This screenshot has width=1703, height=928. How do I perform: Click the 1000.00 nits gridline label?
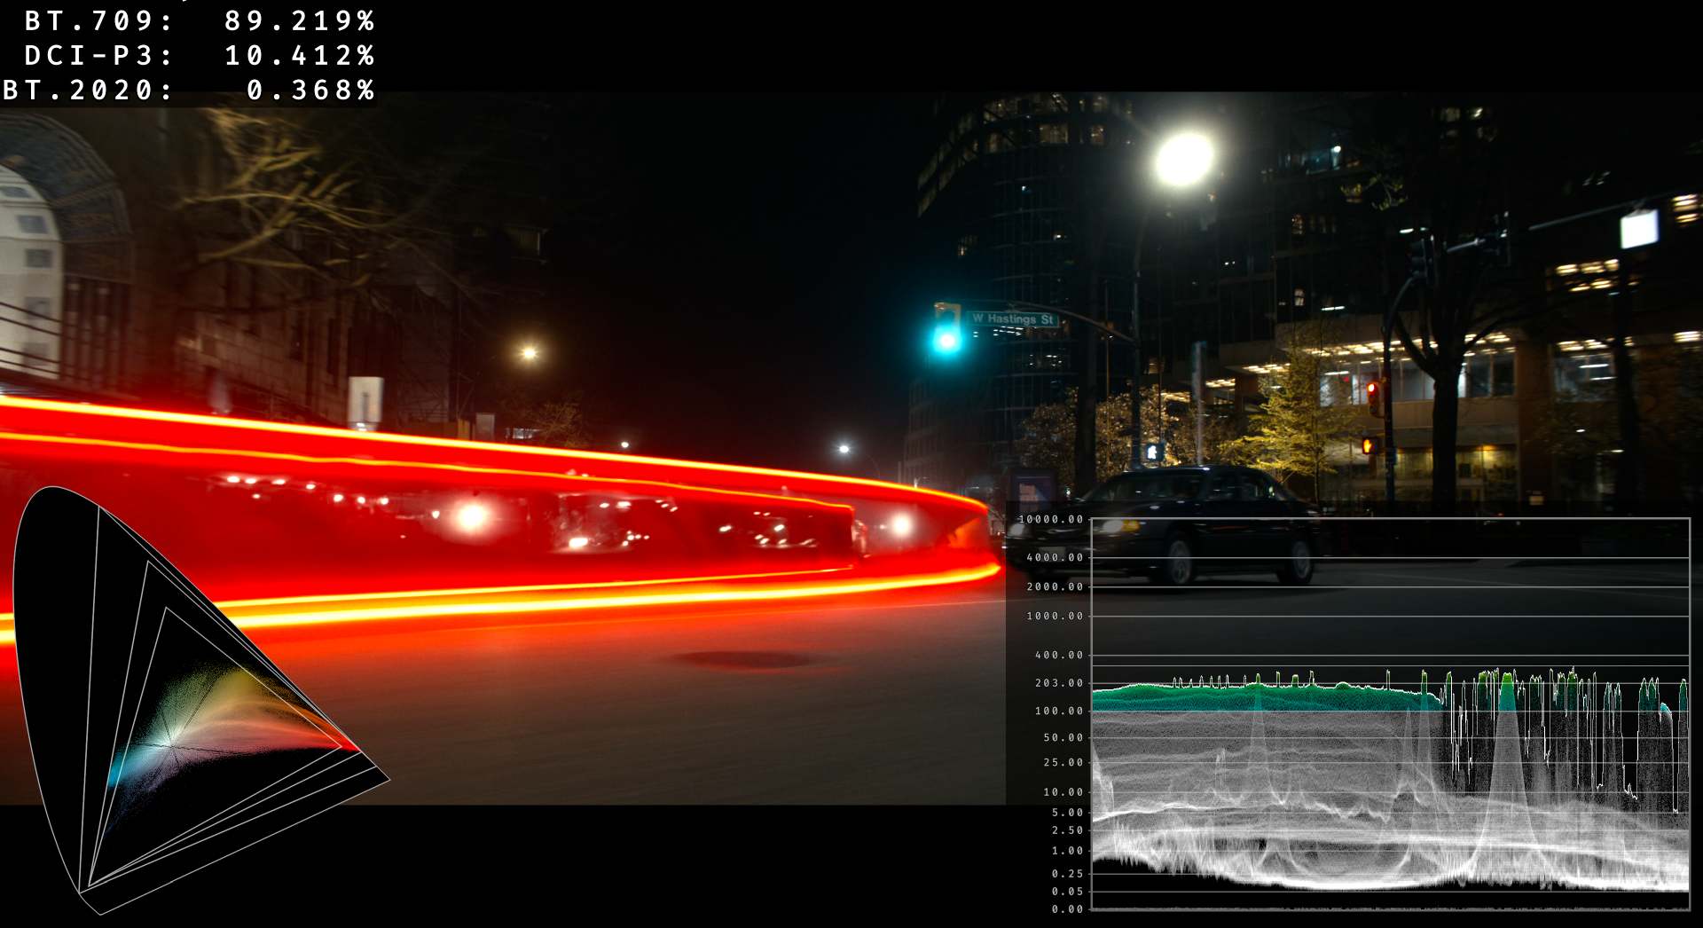(1055, 616)
